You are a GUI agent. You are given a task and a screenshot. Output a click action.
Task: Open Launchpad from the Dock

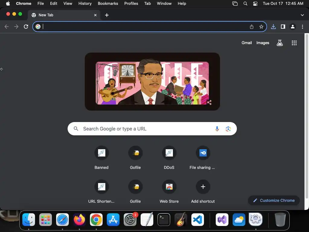click(46, 220)
